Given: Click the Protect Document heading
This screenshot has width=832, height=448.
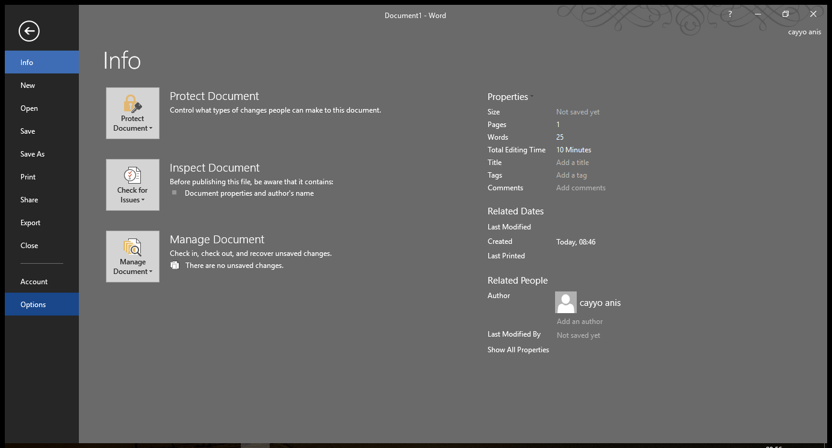Looking at the screenshot, I should 214,96.
